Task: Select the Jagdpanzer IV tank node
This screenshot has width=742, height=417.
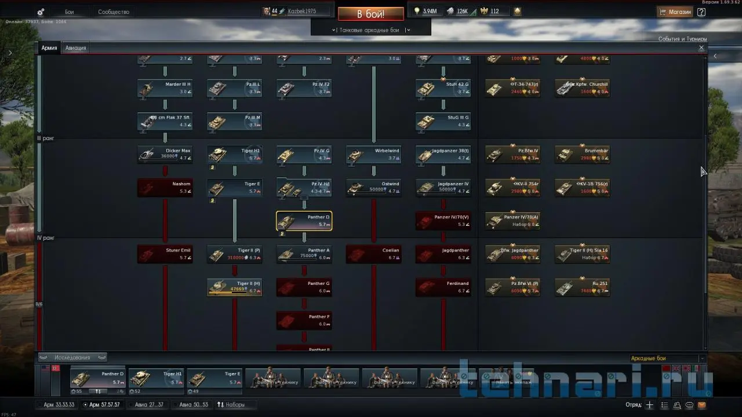Action: point(443,187)
